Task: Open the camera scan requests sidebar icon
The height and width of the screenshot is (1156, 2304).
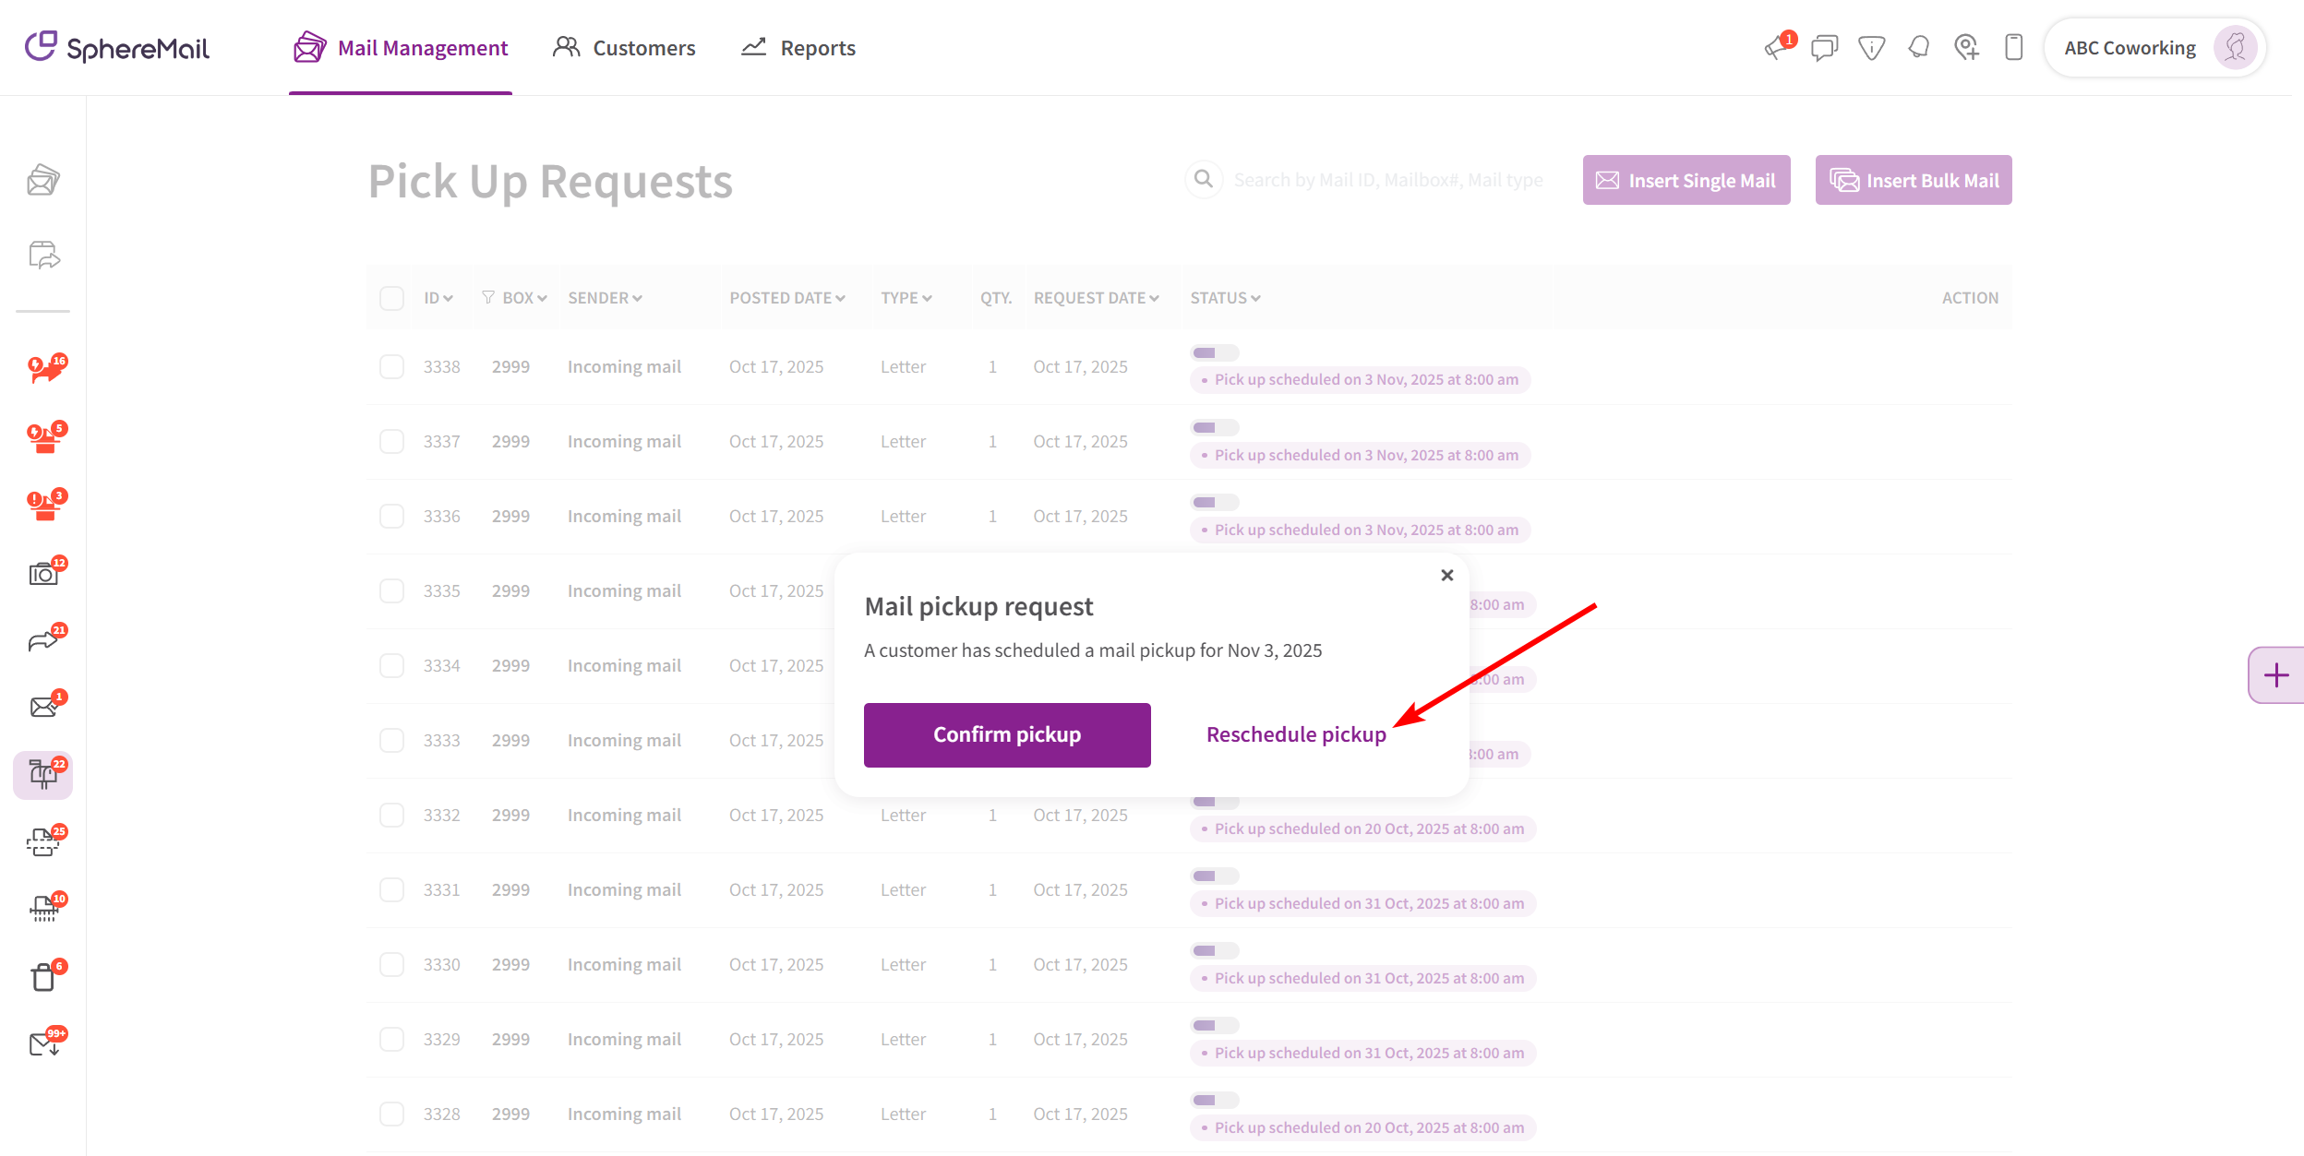Action: (43, 574)
